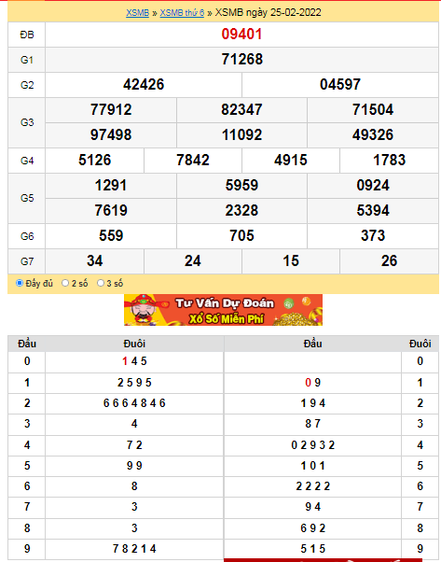Click the G5 number 1291
The image size is (441, 562).
coord(111,185)
